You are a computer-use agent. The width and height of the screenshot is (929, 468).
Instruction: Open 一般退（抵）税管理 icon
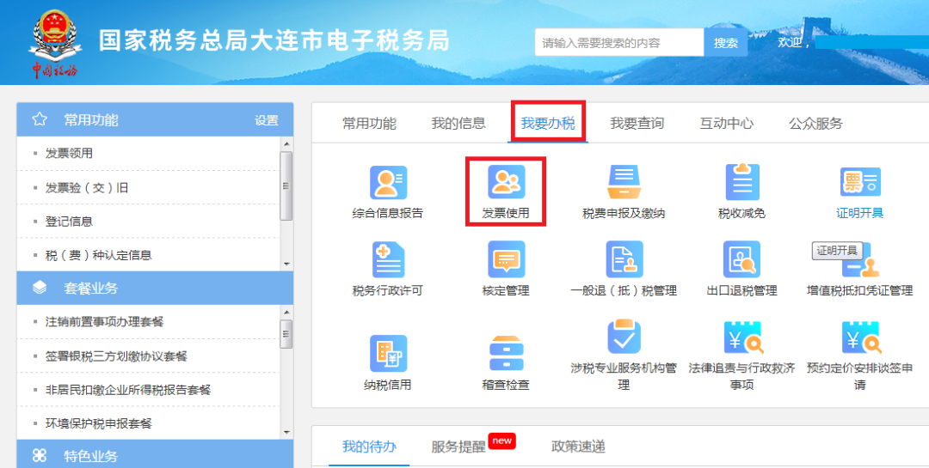(x=624, y=259)
